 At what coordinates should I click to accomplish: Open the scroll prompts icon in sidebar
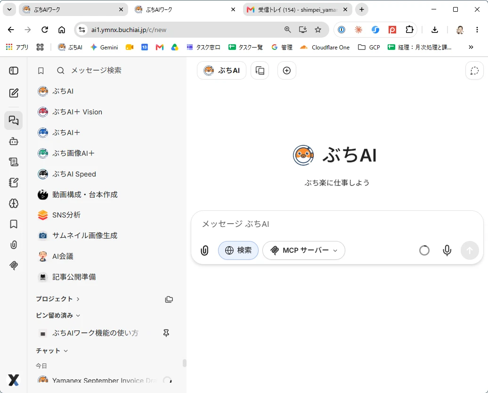pyautogui.click(x=13, y=162)
